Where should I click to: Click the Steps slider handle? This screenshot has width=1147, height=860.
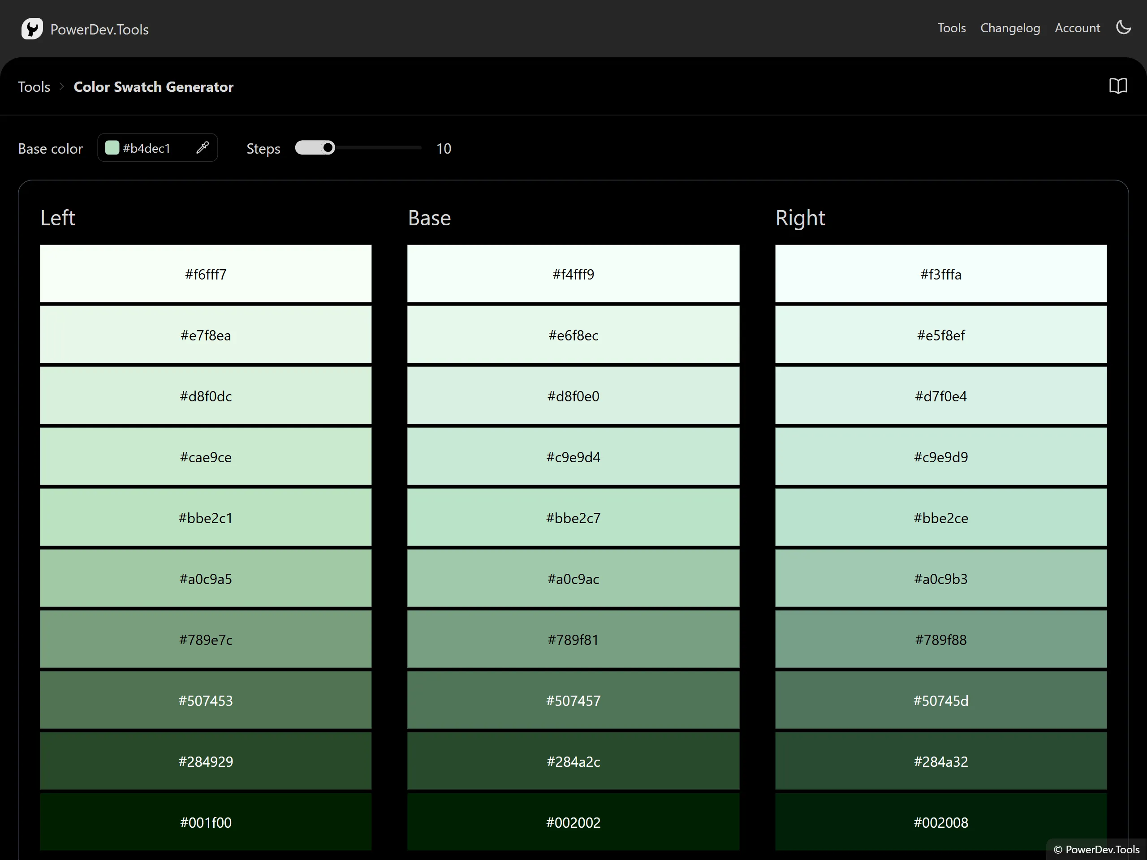tap(328, 148)
